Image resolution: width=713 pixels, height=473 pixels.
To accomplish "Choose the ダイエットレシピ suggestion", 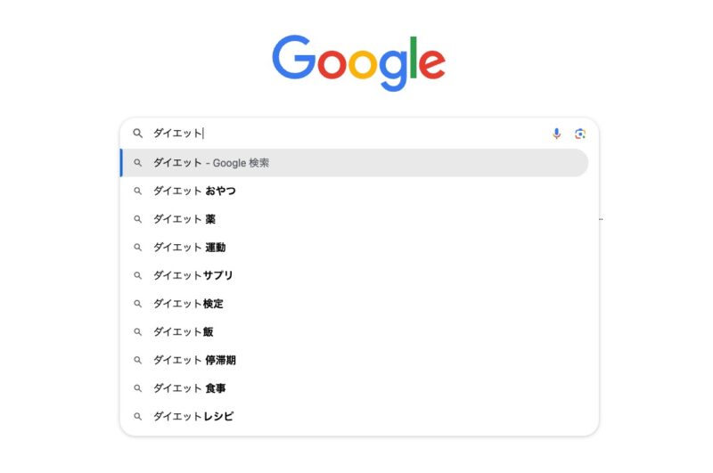I will pyautogui.click(x=354, y=416).
